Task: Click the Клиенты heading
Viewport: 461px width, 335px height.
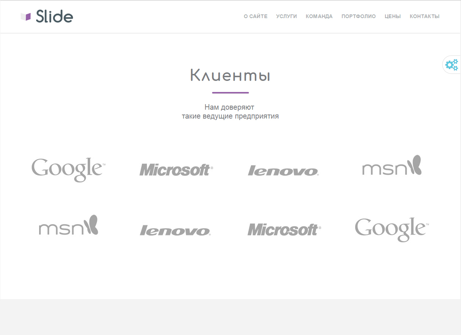Action: click(230, 75)
